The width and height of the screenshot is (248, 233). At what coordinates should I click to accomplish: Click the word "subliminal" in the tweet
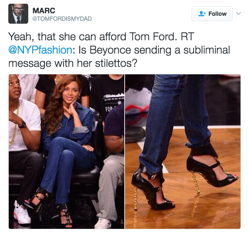pyautogui.click(x=206, y=50)
